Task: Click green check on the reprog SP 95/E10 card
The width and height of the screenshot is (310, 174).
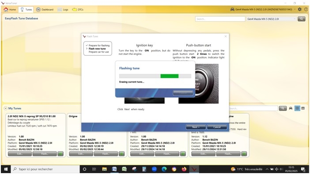Action: click(60, 154)
